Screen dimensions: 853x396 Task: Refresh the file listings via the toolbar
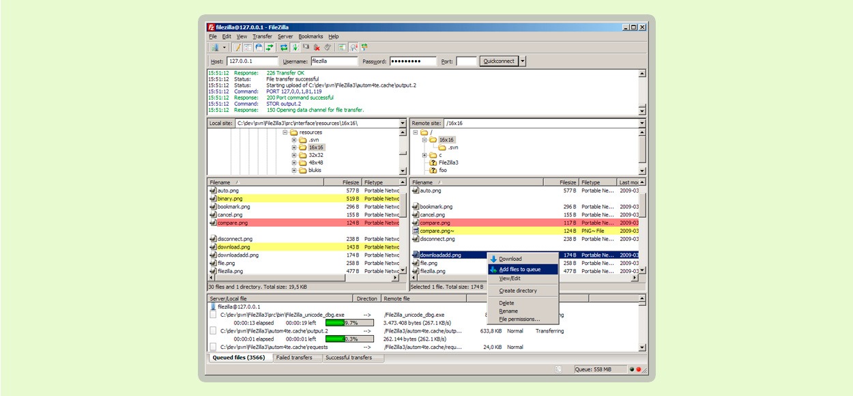coord(284,48)
